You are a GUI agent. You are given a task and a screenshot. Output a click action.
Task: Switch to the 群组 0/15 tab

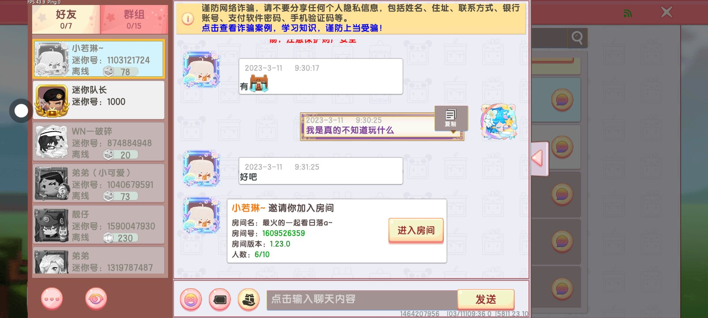coord(134,19)
